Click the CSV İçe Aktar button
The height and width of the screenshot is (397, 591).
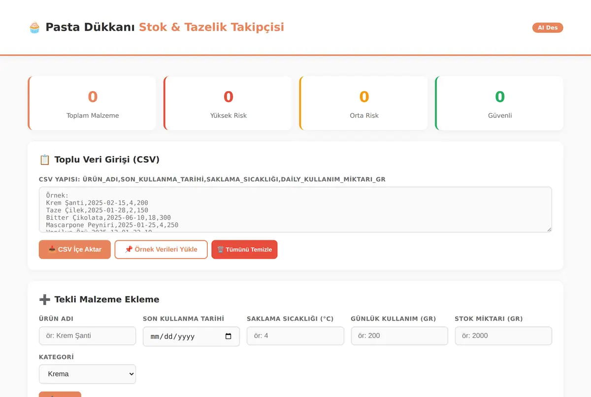tap(75, 249)
